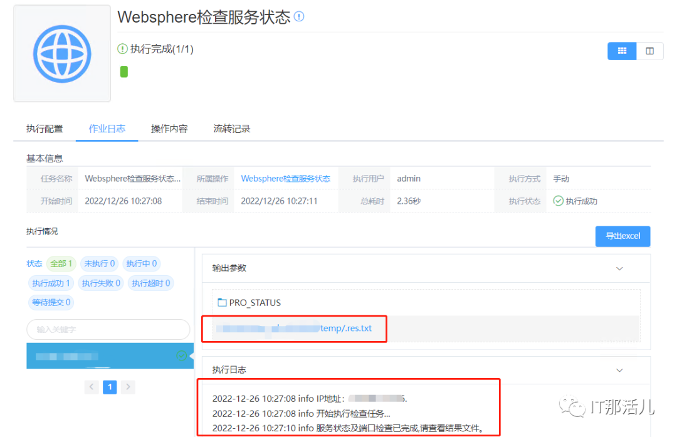Click the total duration 2.36秒 value
Viewport: 677px width, 437px height.
(409, 201)
